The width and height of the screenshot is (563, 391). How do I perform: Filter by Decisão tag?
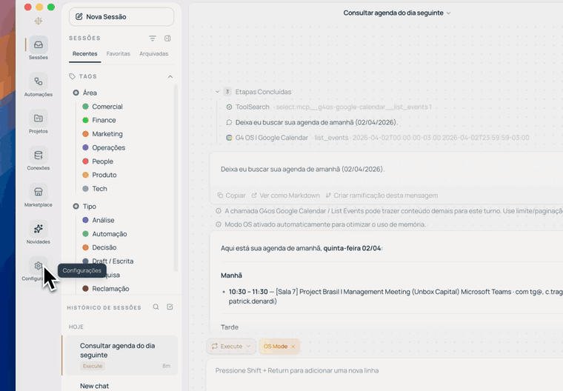point(99,247)
